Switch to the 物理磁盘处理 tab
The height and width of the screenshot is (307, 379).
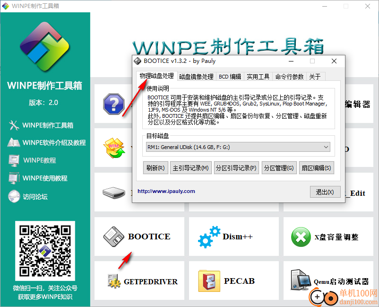tap(156, 76)
